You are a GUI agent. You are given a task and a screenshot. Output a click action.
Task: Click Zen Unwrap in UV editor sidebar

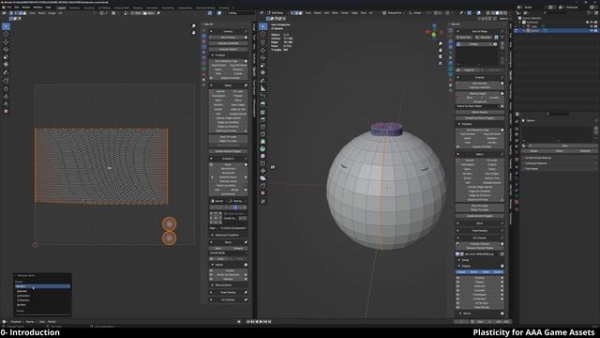[228, 38]
